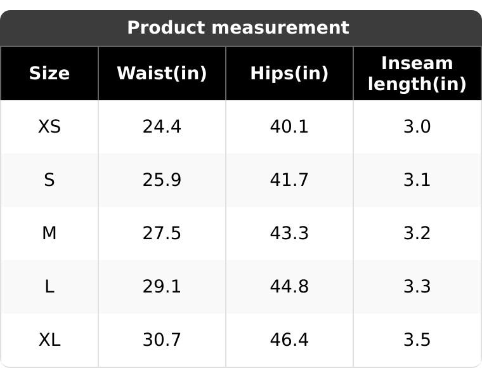Choose the M size row label
Viewport: 482px width, 368px height.
49,233
